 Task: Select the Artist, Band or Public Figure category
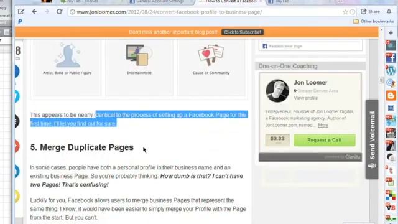(67, 68)
